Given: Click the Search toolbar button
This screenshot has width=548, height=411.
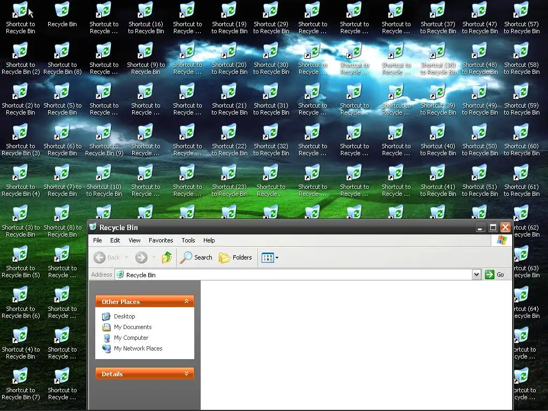Looking at the screenshot, I should [196, 257].
